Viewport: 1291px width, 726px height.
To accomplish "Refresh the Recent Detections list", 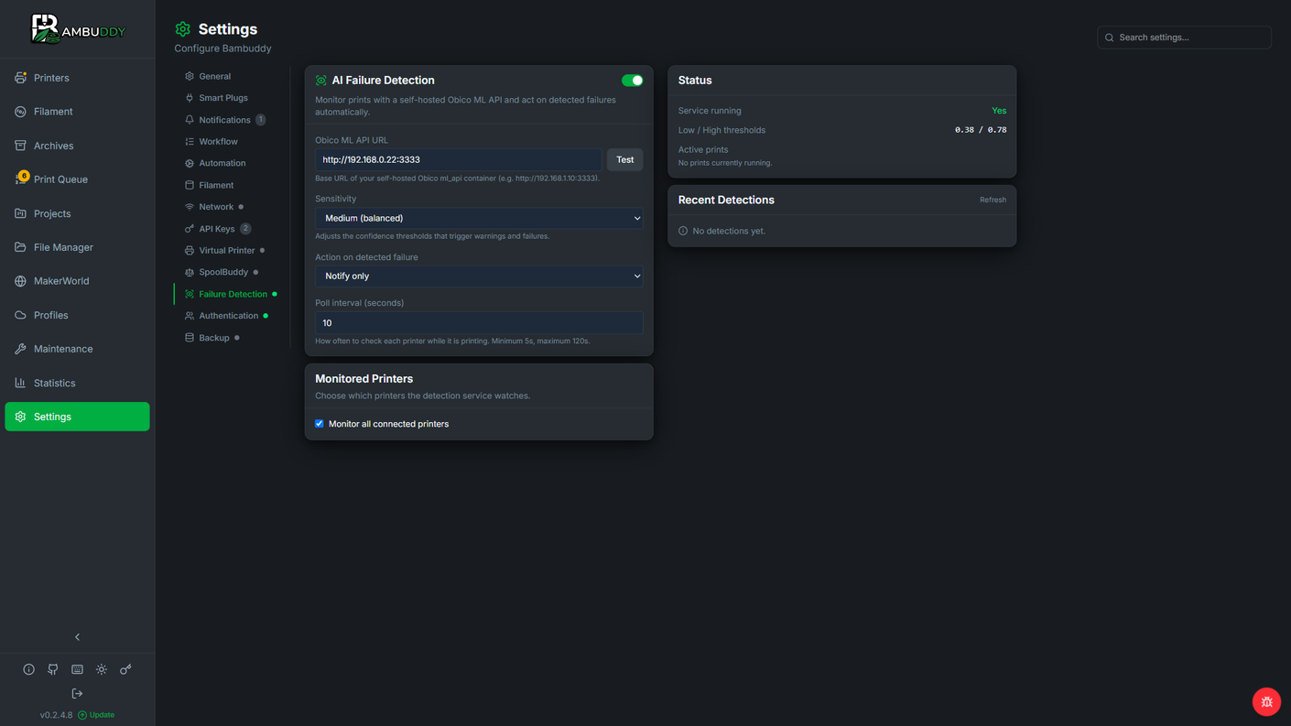I will [993, 200].
